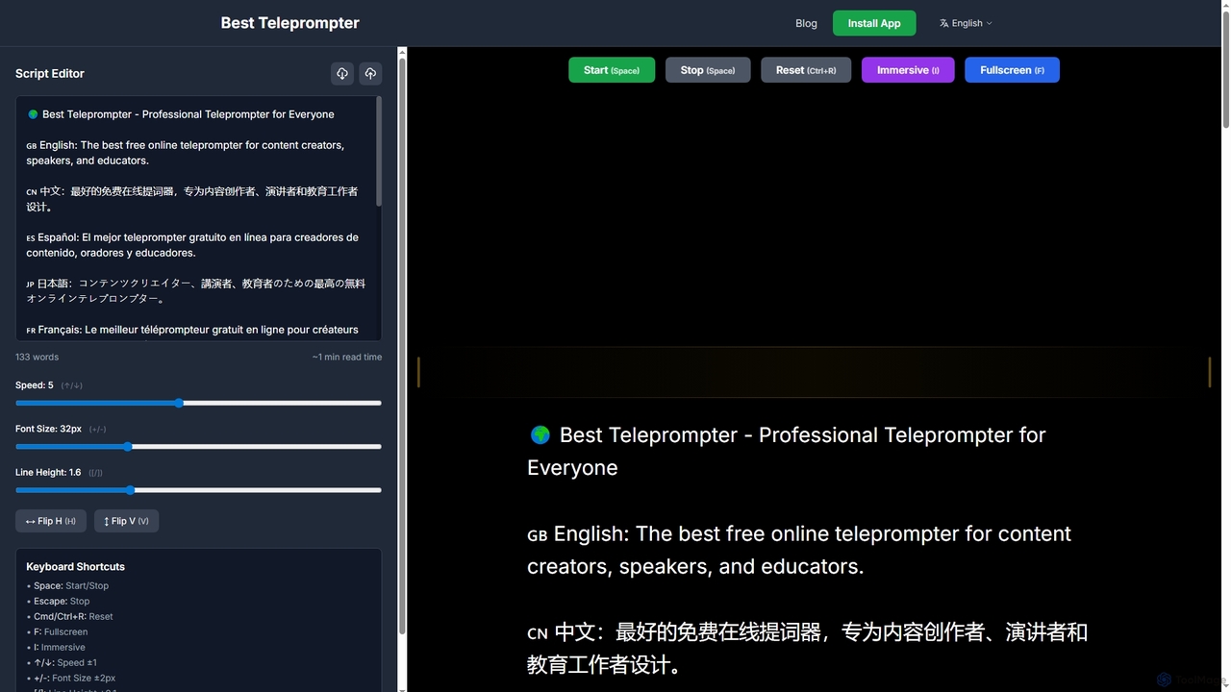Click the "↑/↓: Speed ±1" shortcut line
Image resolution: width=1231 pixels, height=692 pixels.
pos(62,662)
